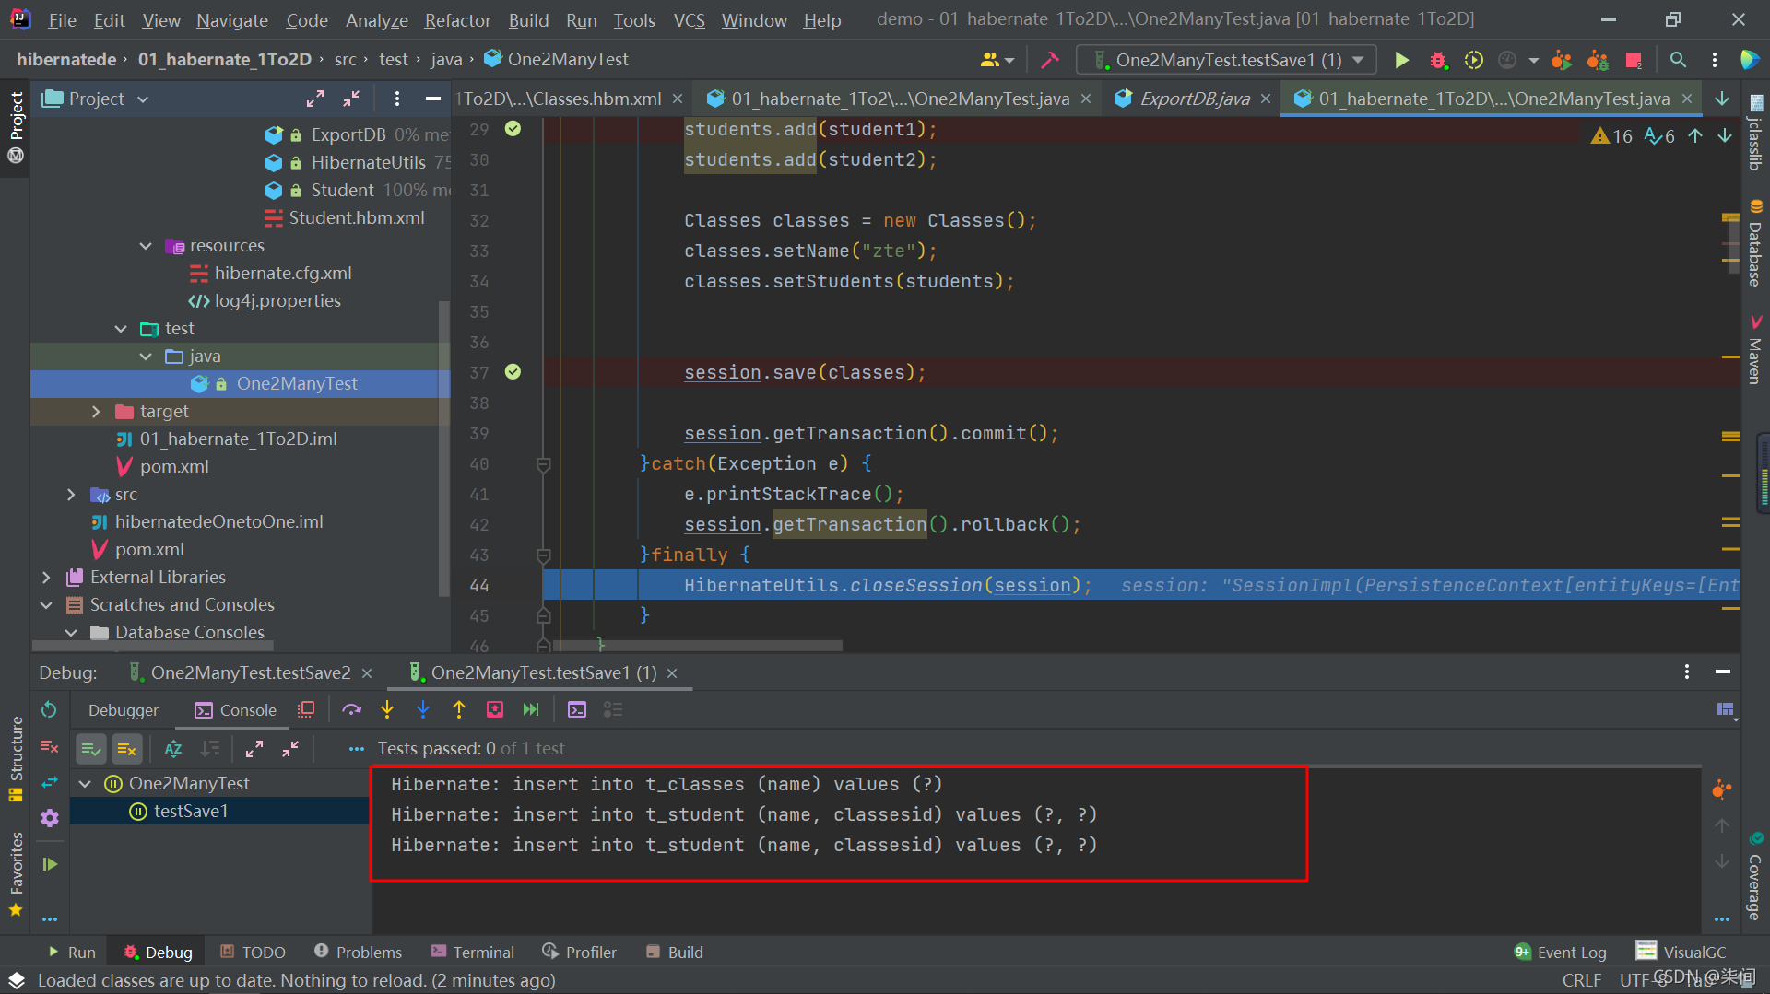The width and height of the screenshot is (1770, 994).
Task: Open Search Everywhere magnifier icon
Action: [x=1678, y=60]
